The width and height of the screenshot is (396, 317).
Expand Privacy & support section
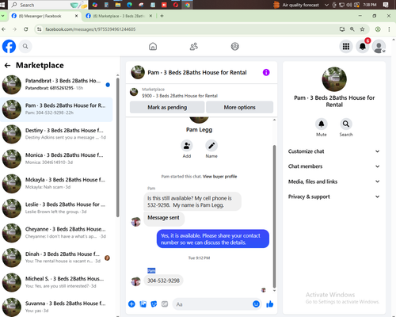[x=334, y=197]
